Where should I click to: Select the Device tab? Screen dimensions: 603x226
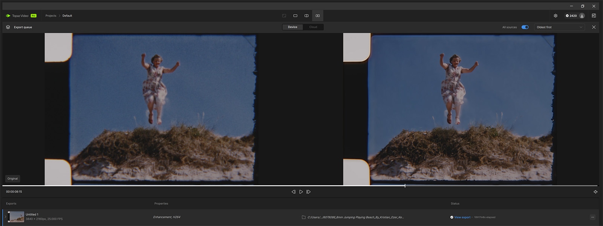point(292,27)
